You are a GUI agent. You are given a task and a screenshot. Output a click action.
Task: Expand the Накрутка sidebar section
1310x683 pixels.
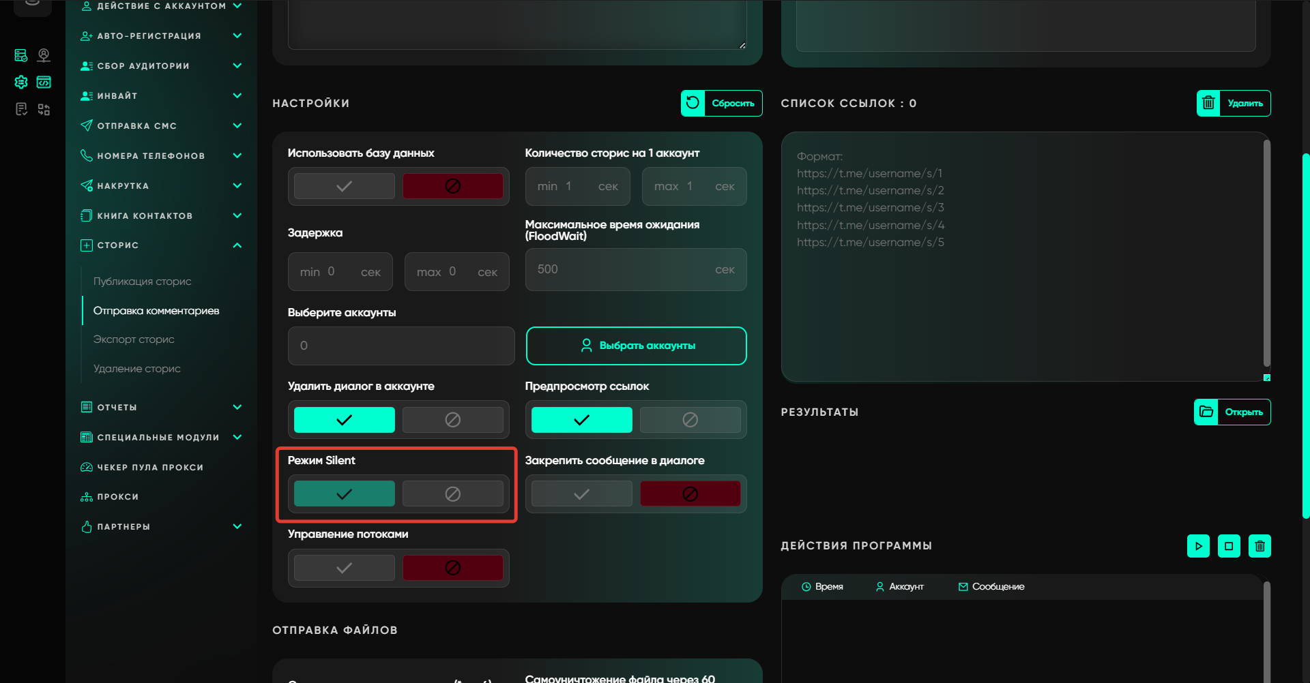237,186
